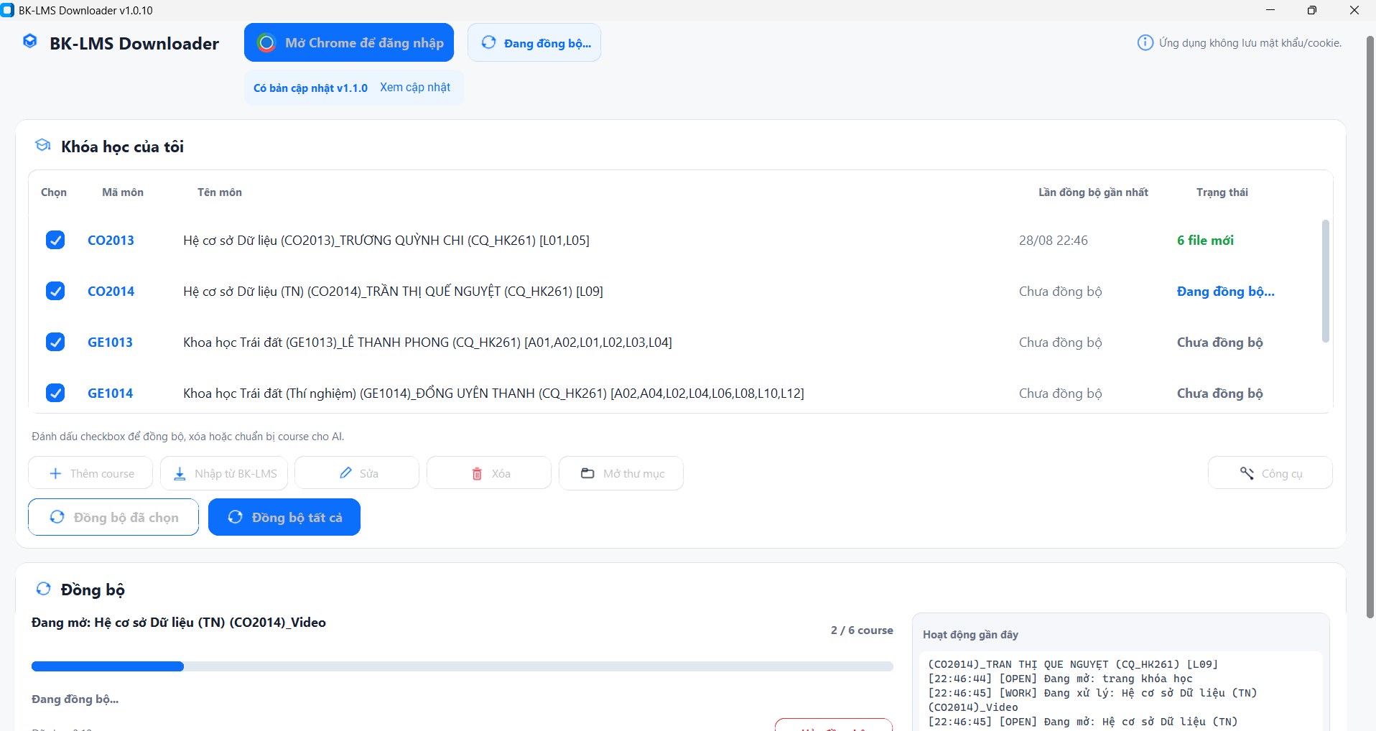This screenshot has width=1376, height=731.
Task: Click the sync spinner icon in header
Action: pyautogui.click(x=489, y=42)
